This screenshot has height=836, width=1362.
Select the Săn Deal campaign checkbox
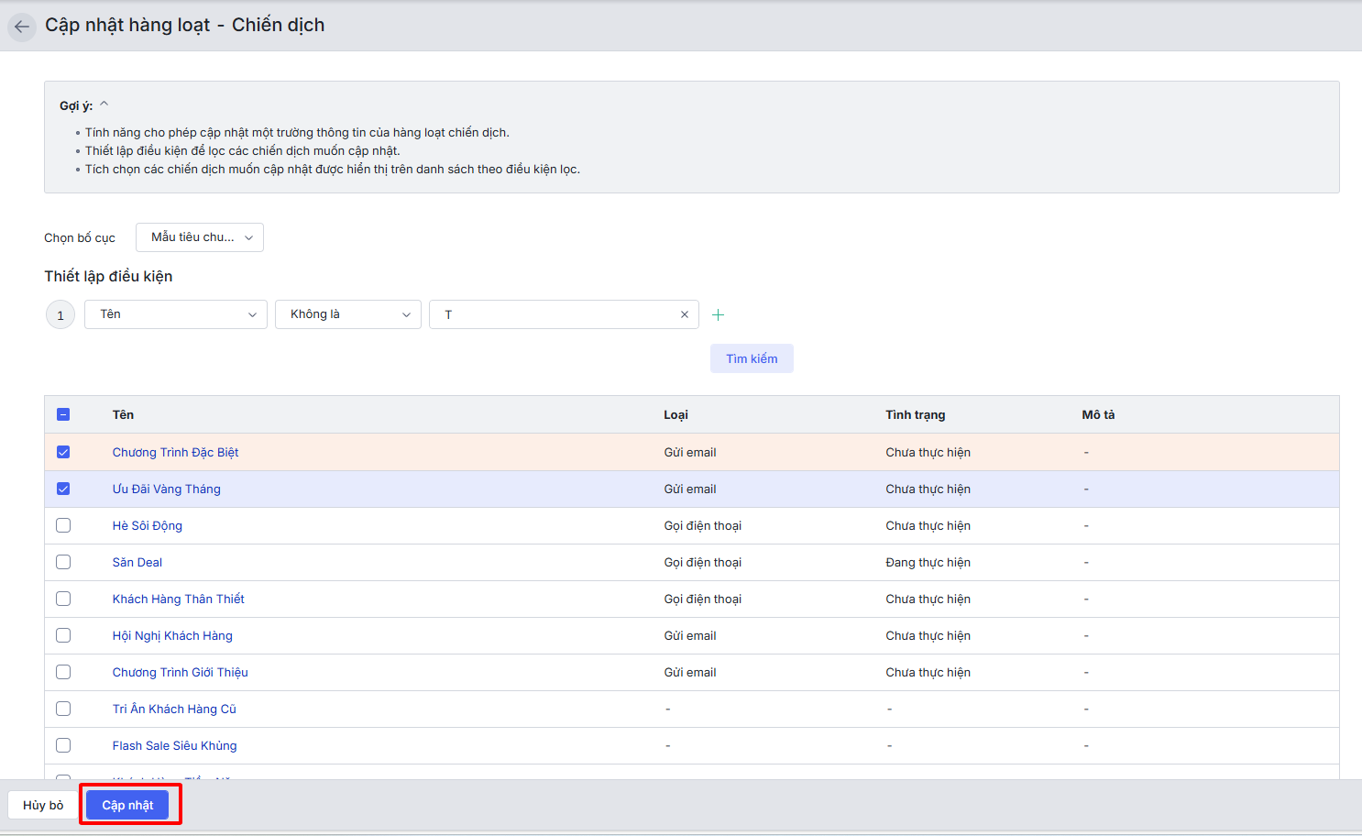[63, 562]
